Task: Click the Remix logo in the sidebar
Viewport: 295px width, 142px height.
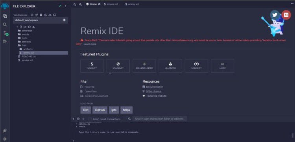Action: [x=5, y=6]
